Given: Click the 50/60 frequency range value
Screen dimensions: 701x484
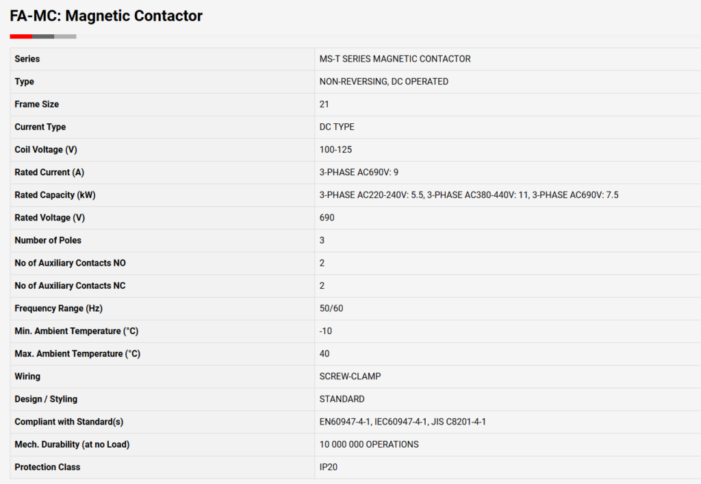Looking at the screenshot, I should [x=331, y=308].
